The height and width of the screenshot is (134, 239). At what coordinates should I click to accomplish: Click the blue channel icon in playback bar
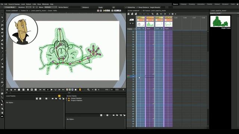[x=72, y=90]
